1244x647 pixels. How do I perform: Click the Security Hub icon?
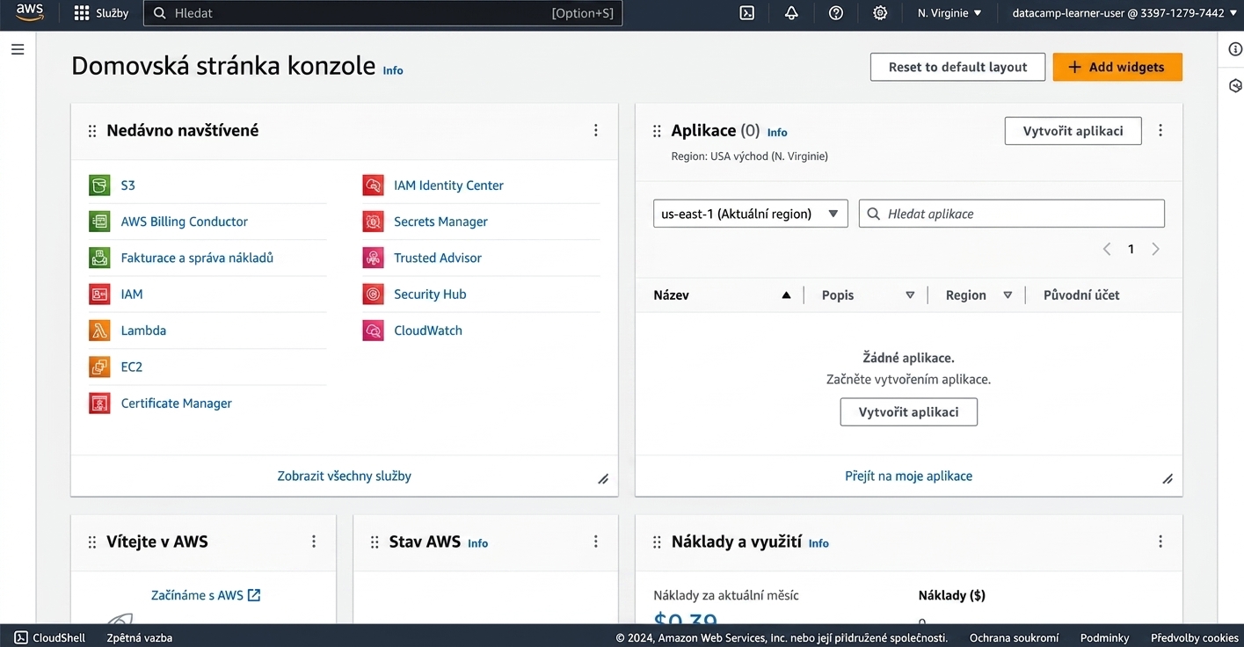[x=373, y=294]
